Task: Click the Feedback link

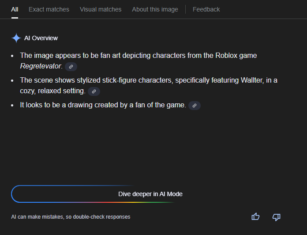Action: pos(206,9)
